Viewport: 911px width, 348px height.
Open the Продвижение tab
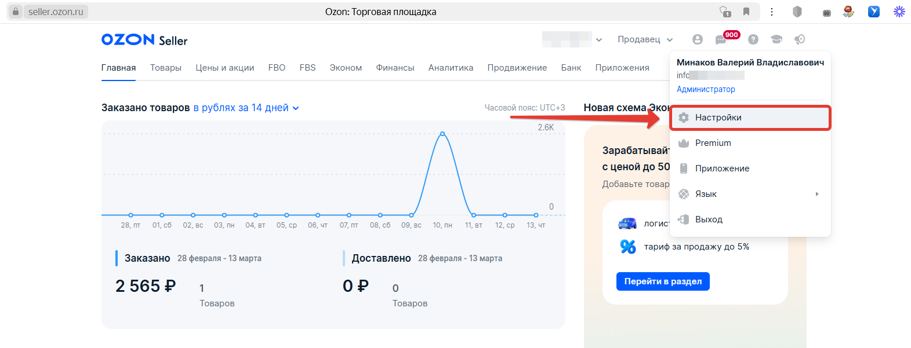(517, 68)
